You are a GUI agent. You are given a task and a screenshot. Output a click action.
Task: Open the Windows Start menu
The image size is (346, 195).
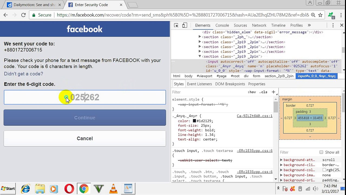[x=8, y=188]
